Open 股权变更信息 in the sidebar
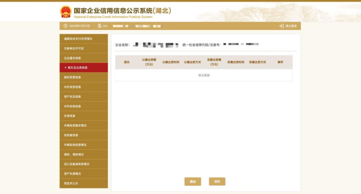Viewport: 361px width, 194px height. point(84,77)
